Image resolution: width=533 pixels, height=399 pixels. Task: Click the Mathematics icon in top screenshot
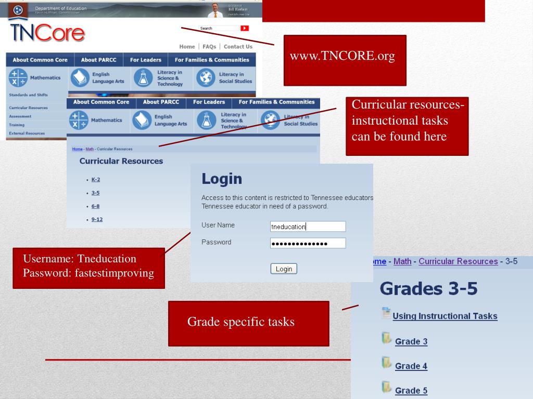18,78
